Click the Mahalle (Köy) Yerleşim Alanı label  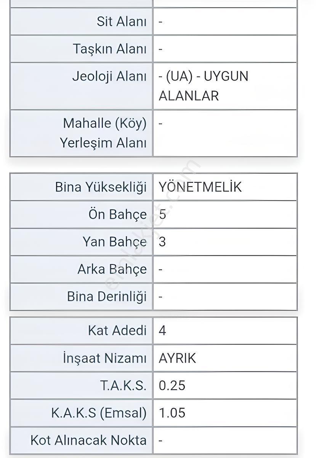[x=103, y=133]
